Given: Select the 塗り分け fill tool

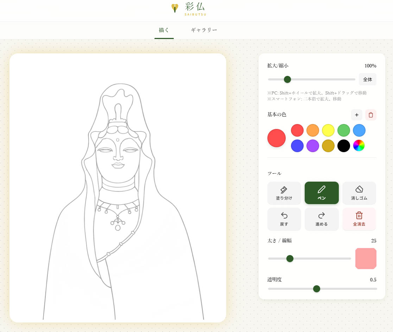Looking at the screenshot, I should [284, 193].
